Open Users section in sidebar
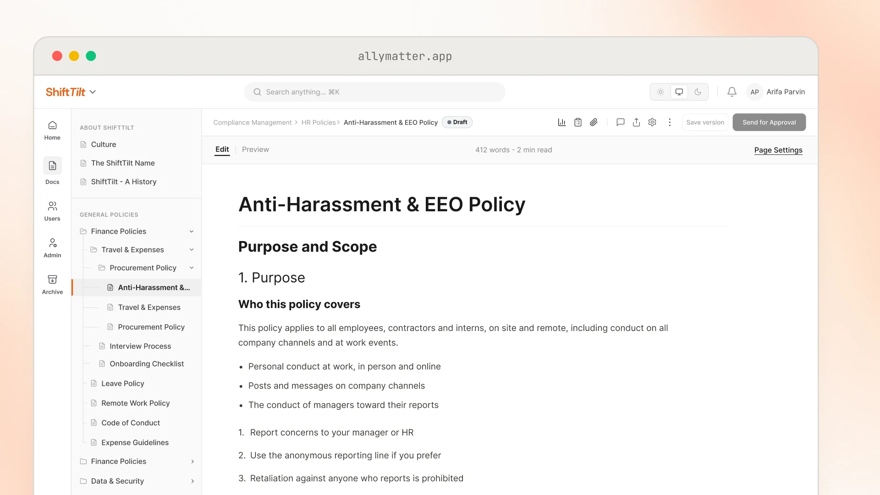This screenshot has width=880, height=495. tap(52, 211)
